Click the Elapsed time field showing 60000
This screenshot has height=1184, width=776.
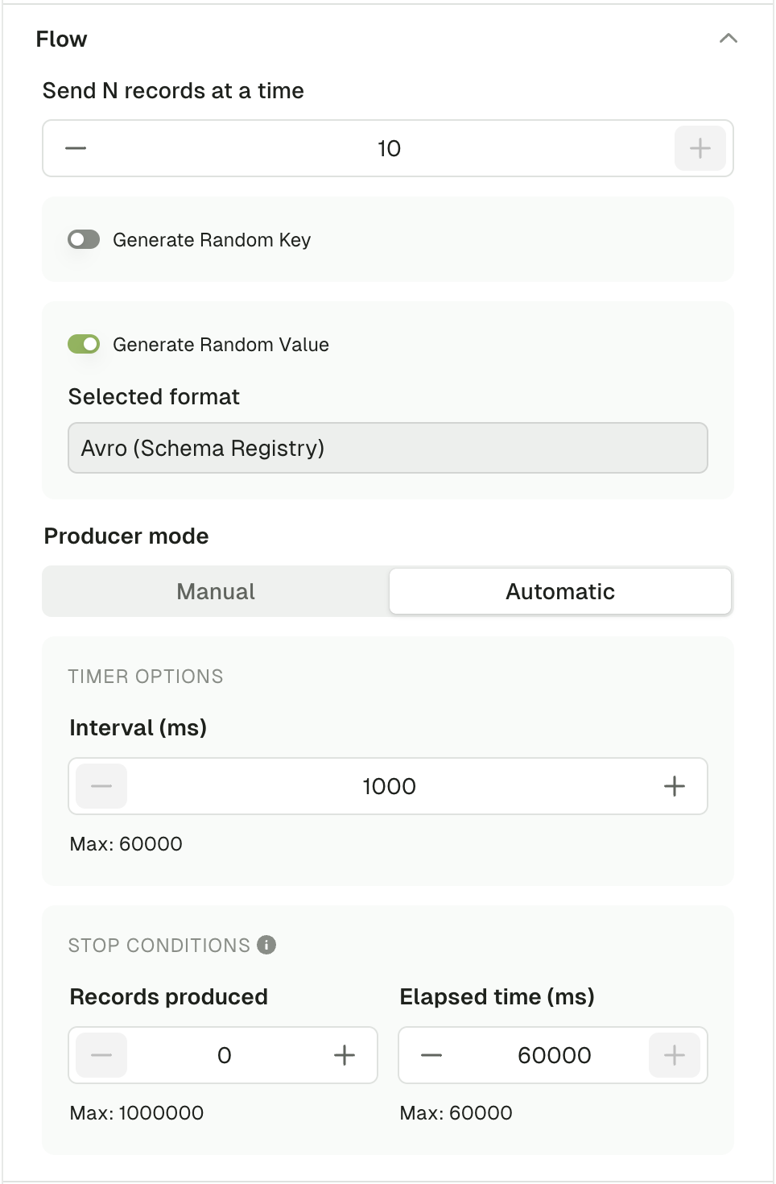(554, 1055)
